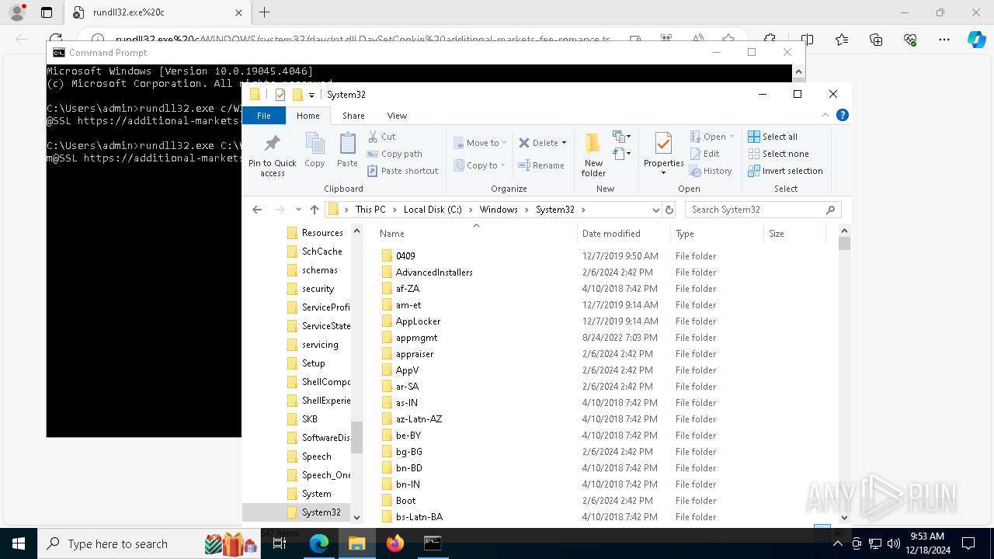Open the Easy access dropdown icon
994x559 pixels.
tap(621, 154)
